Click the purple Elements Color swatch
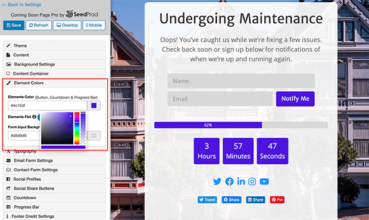 (94, 105)
